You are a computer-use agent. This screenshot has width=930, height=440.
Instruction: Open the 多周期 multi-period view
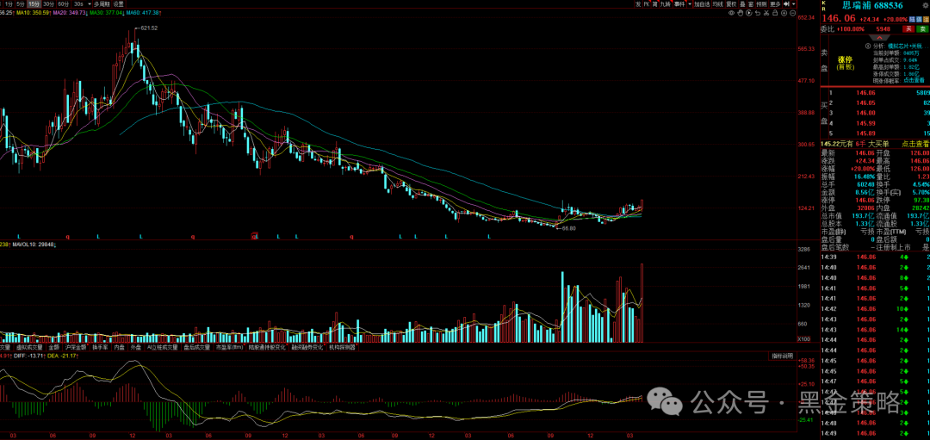pos(102,4)
